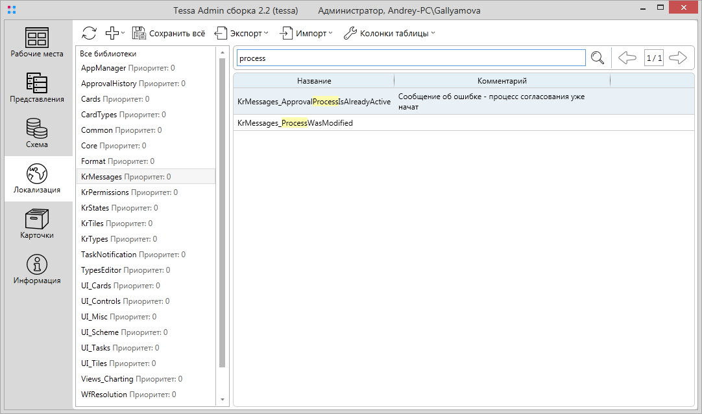The image size is (702, 414).
Task: Go to previous search result arrow
Action: [x=627, y=58]
